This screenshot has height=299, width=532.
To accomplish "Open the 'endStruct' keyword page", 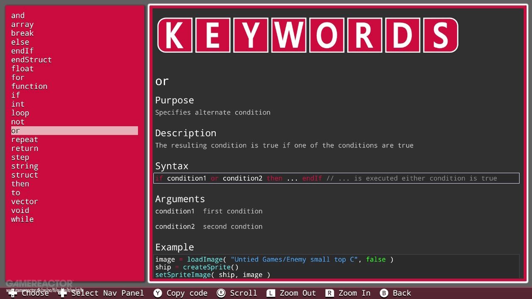I will (x=32, y=60).
